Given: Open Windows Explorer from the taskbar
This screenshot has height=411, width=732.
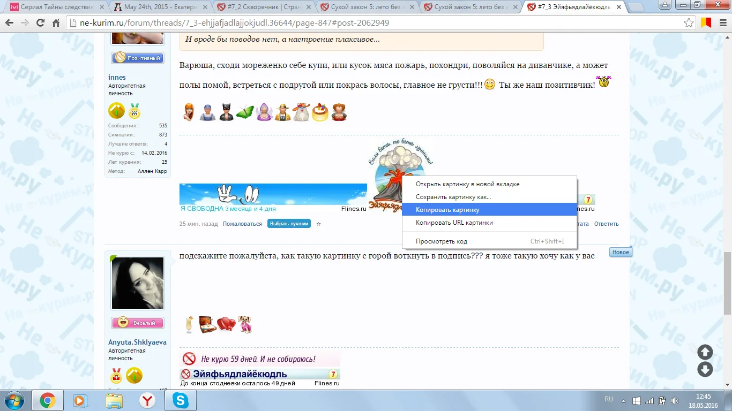Looking at the screenshot, I should tap(114, 400).
